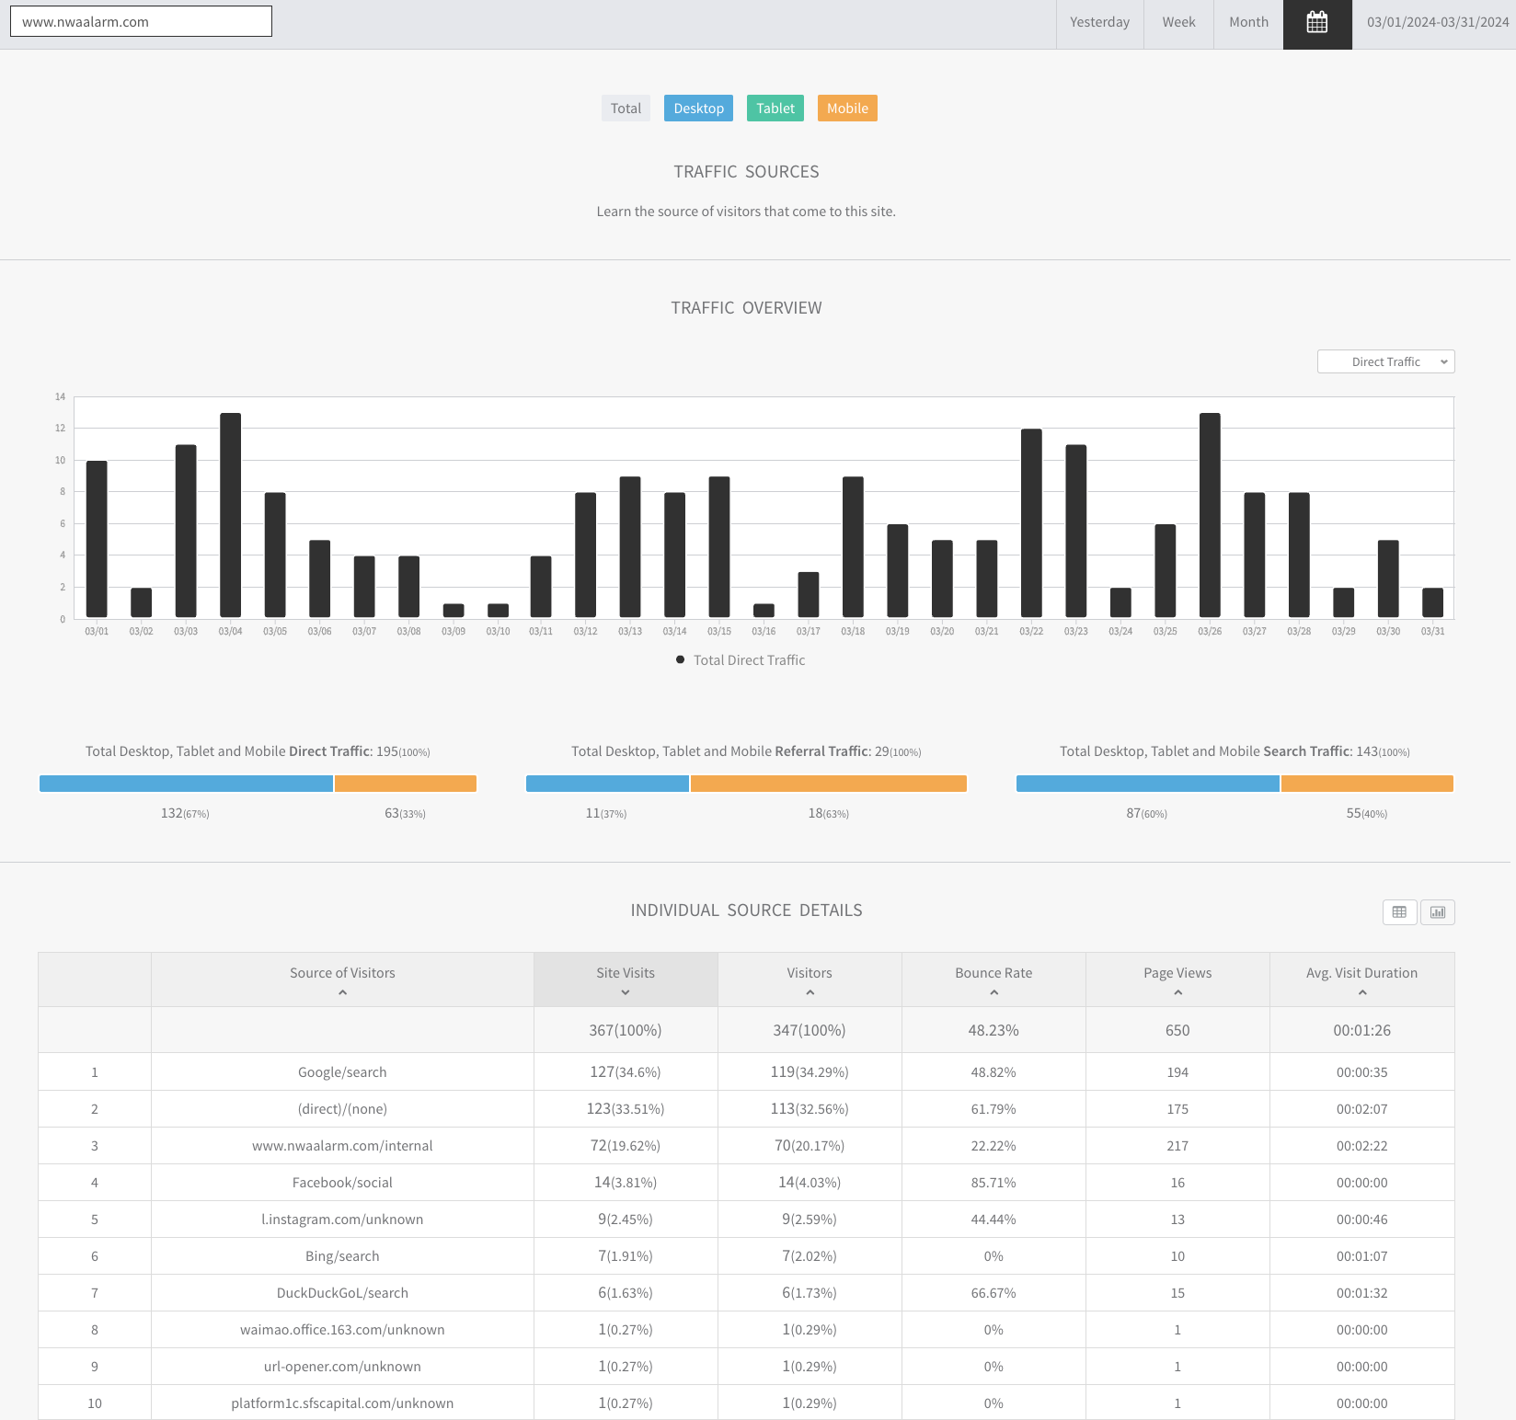Sort by Page Views arrow
This screenshot has height=1420, width=1516.
click(1177, 992)
